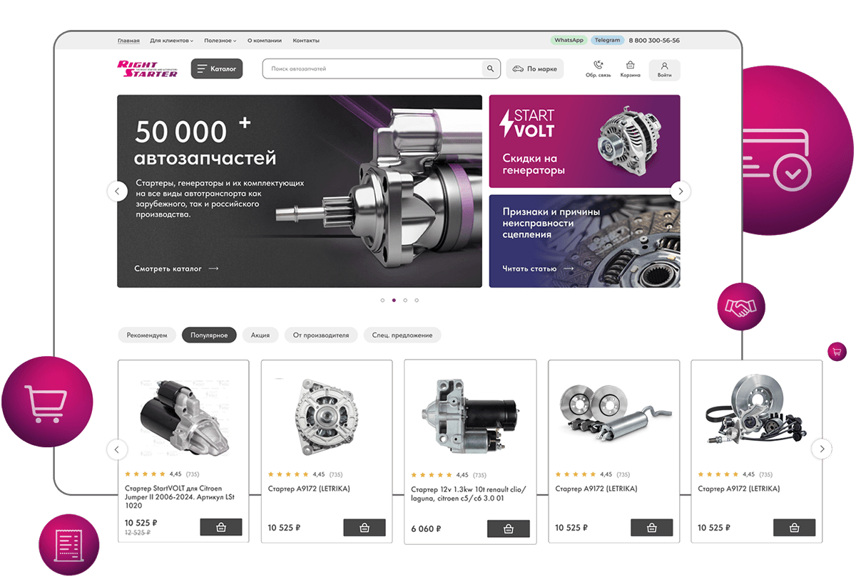Viewport: 856px width, 579px height.
Task: Expand the Полезное dropdown menu
Action: (x=220, y=41)
